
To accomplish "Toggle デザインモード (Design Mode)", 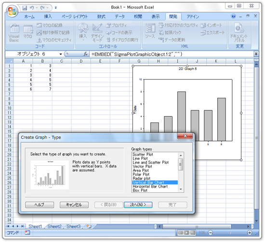I will [97, 33].
